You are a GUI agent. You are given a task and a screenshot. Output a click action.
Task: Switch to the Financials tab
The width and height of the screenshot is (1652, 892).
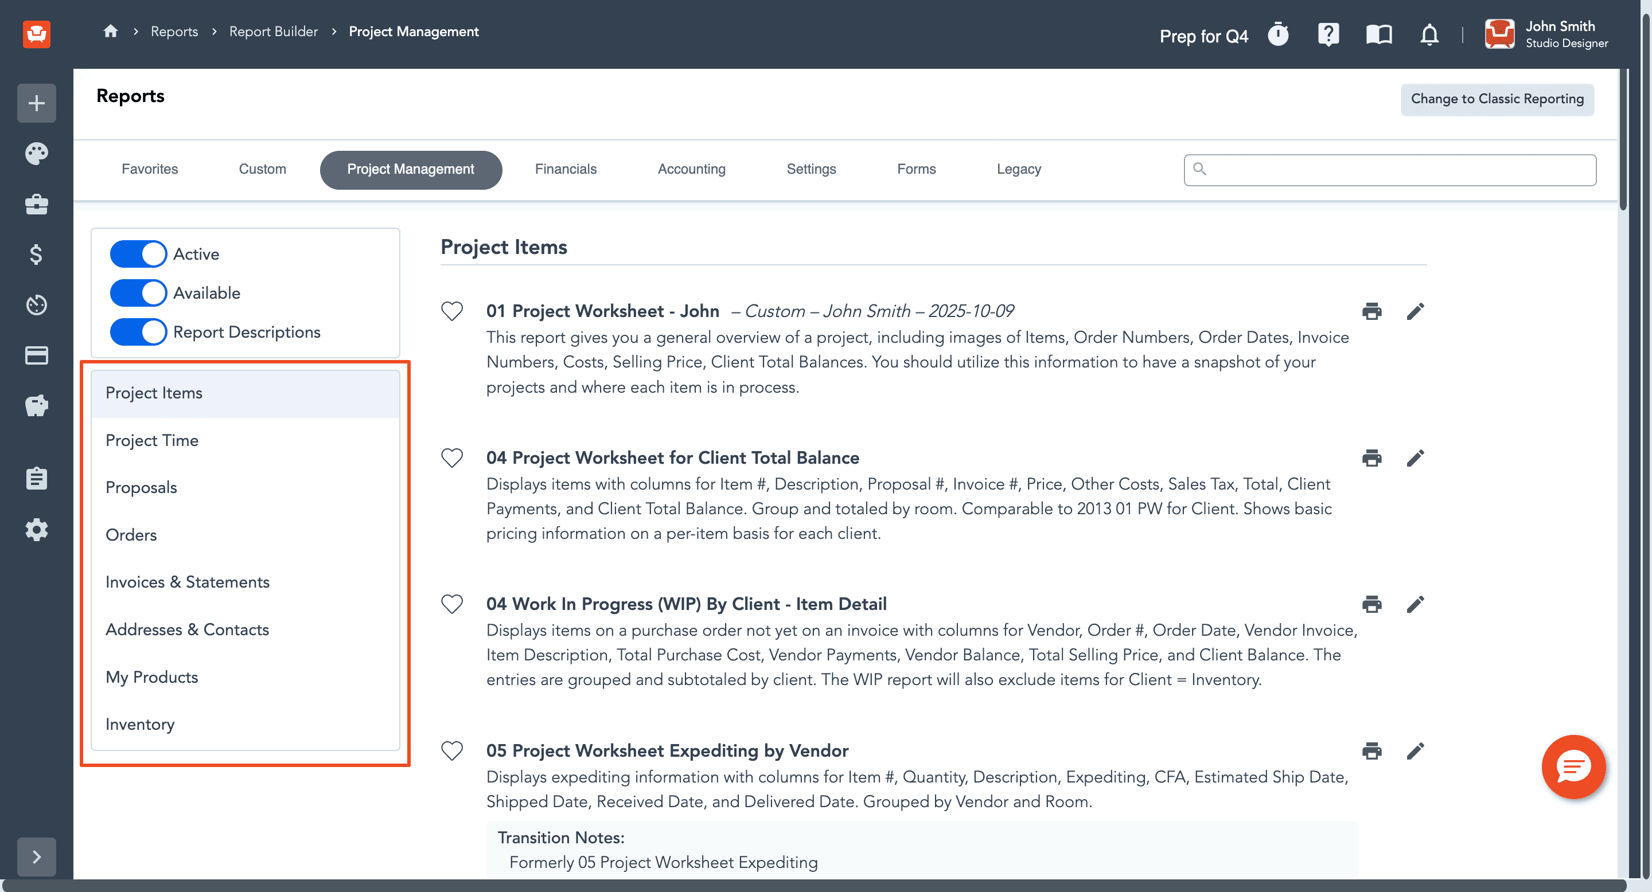pyautogui.click(x=566, y=169)
